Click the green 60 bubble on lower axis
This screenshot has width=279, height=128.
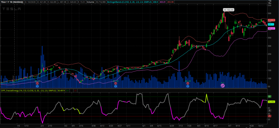pyautogui.click(x=269, y=96)
